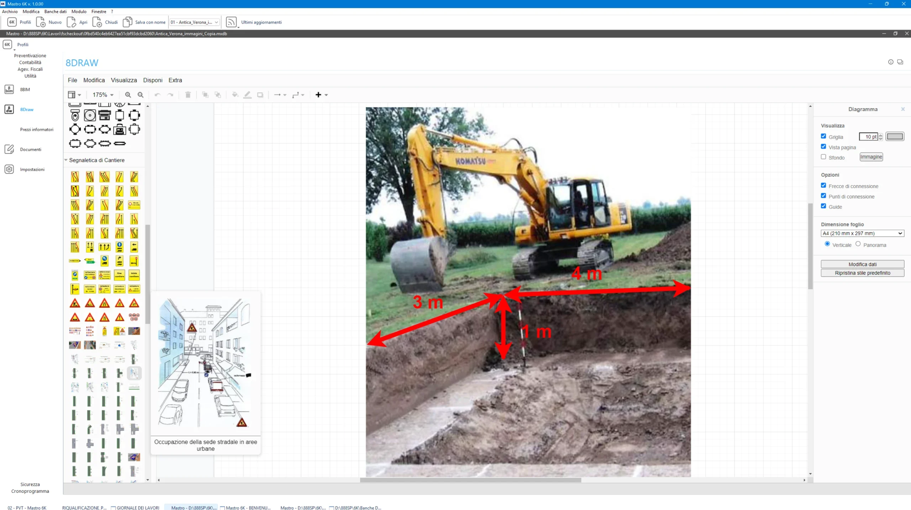Open the Banche dati menu
Image resolution: width=911 pixels, height=510 pixels.
(x=55, y=11)
